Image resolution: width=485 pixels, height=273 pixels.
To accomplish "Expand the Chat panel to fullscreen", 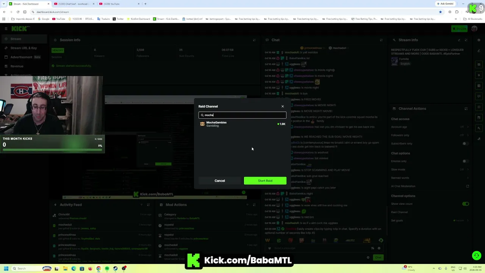I will pyautogui.click(x=381, y=40).
